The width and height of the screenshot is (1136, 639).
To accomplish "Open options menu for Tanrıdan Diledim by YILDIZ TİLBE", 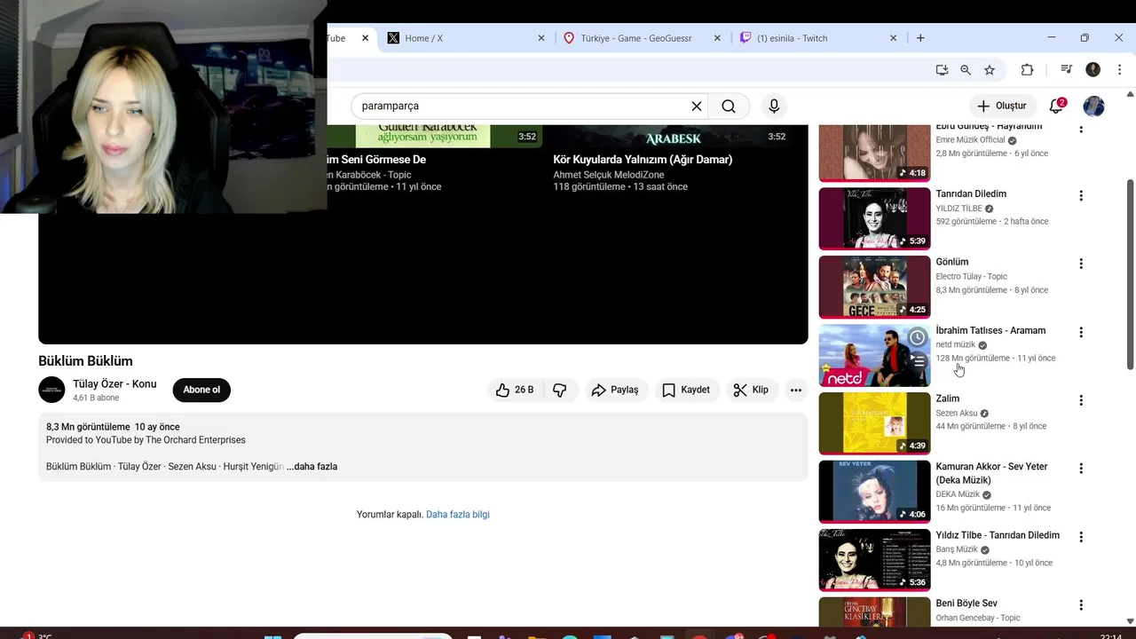I will pos(1081,195).
